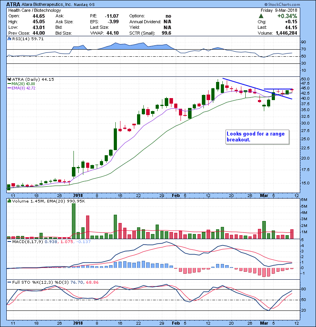
Task: Click the 50.0 price axis label
Action: [x=305, y=79]
